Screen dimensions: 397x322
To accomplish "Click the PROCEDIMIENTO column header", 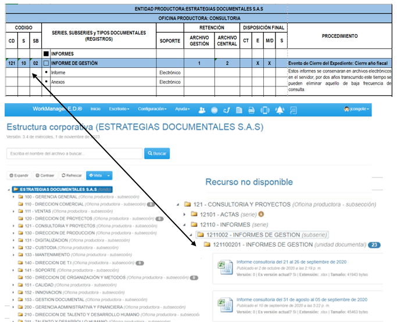I will [339, 36].
